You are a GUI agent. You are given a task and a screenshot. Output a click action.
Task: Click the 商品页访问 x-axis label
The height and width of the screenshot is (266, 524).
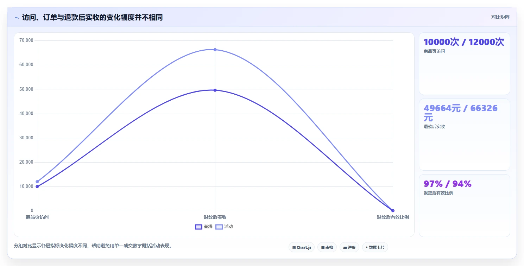click(37, 217)
